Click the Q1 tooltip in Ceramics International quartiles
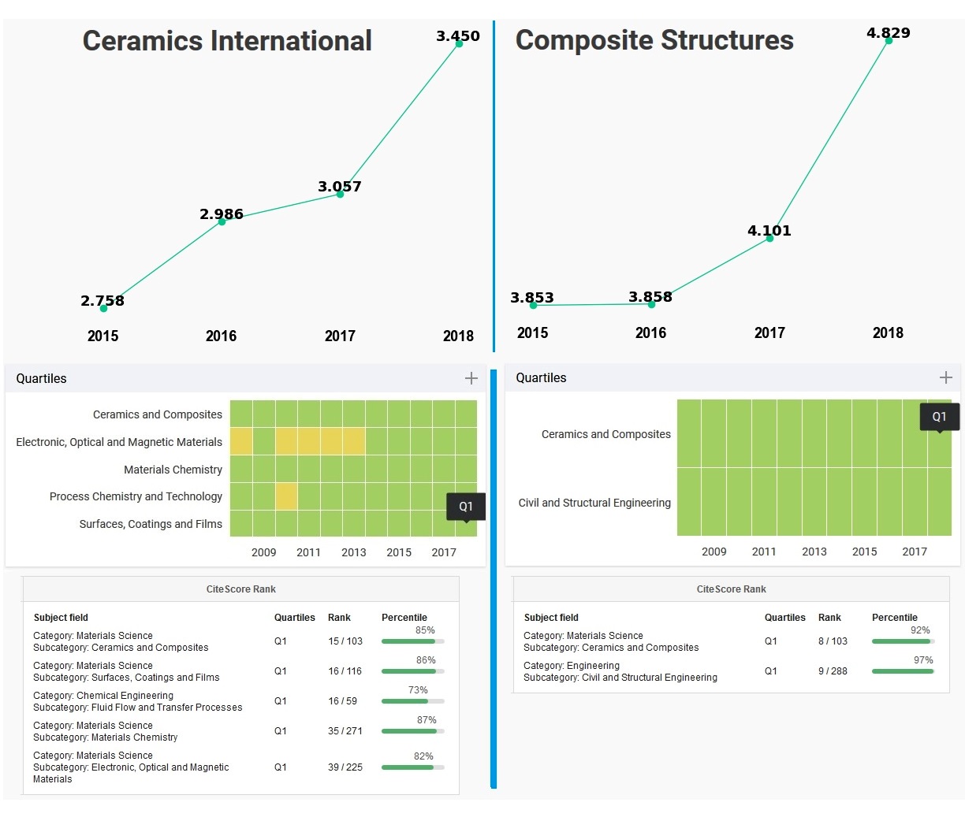Image resolution: width=965 pixels, height=821 pixels. (466, 507)
